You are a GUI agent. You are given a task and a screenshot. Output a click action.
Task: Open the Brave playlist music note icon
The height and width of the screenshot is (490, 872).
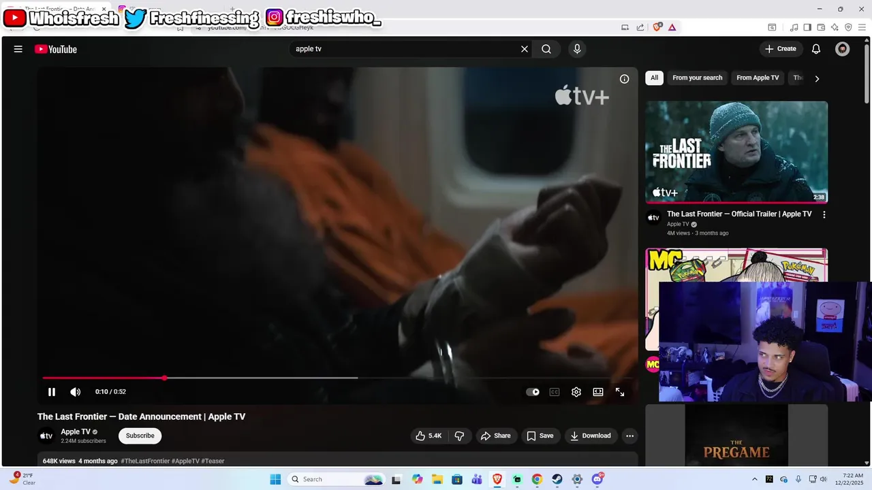pyautogui.click(x=794, y=27)
